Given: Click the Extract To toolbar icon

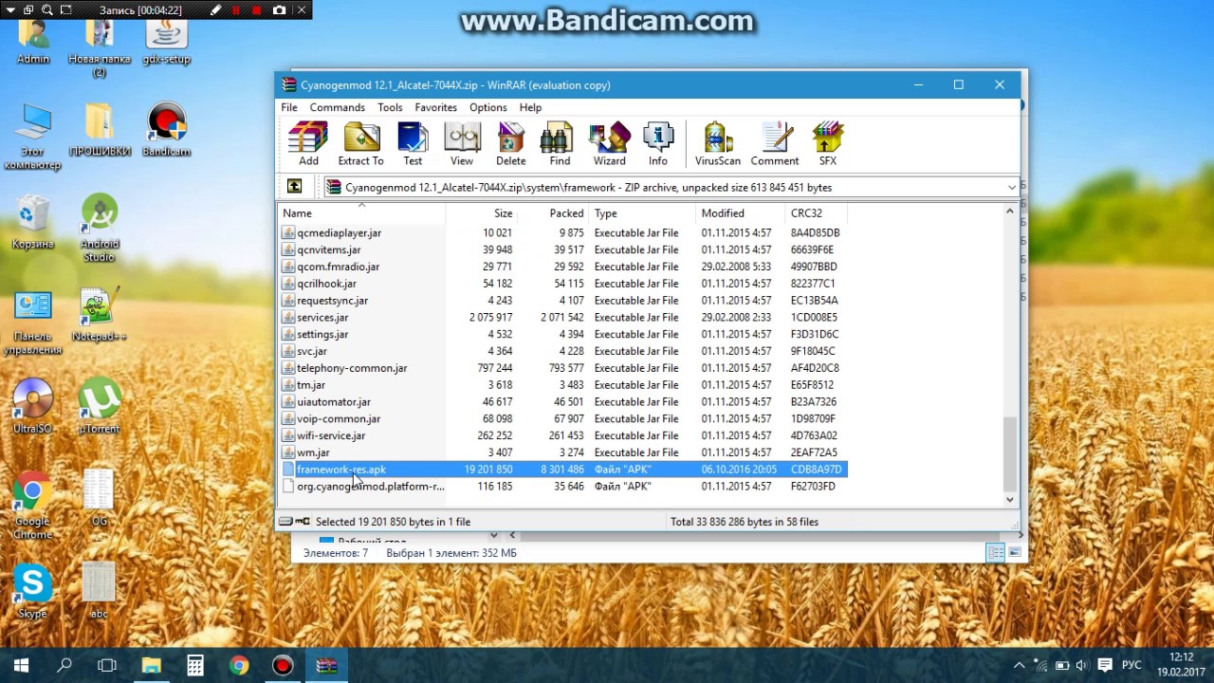Looking at the screenshot, I should [x=360, y=144].
